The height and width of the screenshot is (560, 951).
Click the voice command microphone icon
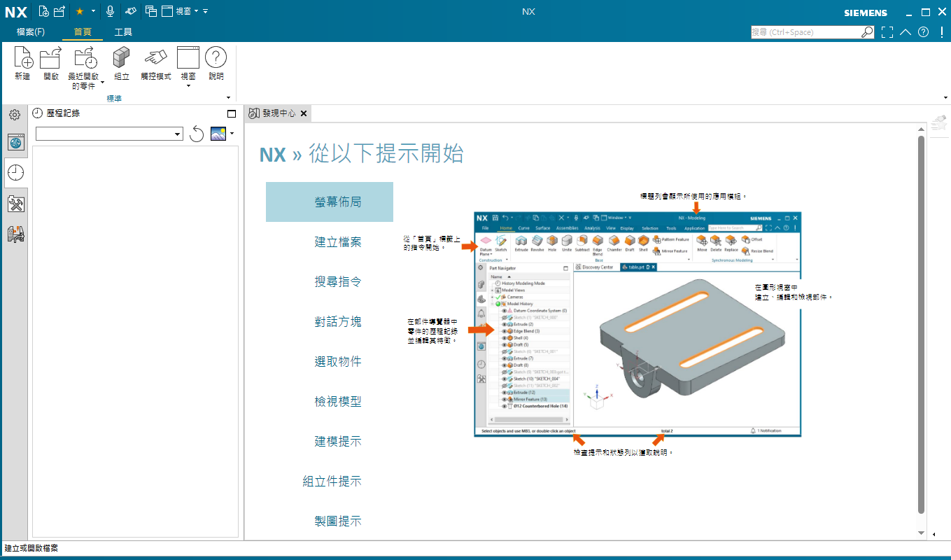(x=110, y=11)
